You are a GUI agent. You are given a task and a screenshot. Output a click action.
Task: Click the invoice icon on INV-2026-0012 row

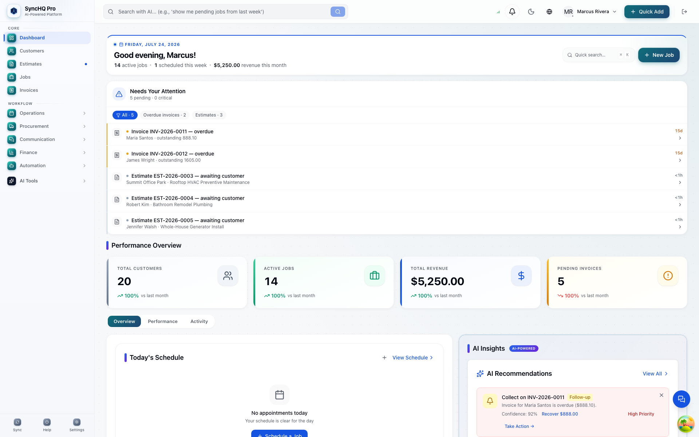point(117,155)
